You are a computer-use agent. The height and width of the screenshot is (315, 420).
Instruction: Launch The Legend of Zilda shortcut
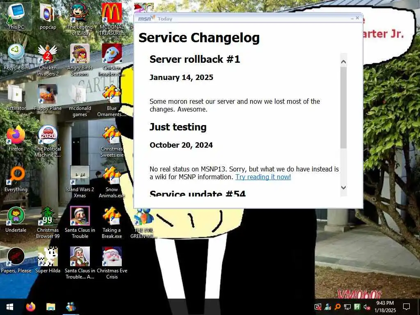[x=80, y=19]
